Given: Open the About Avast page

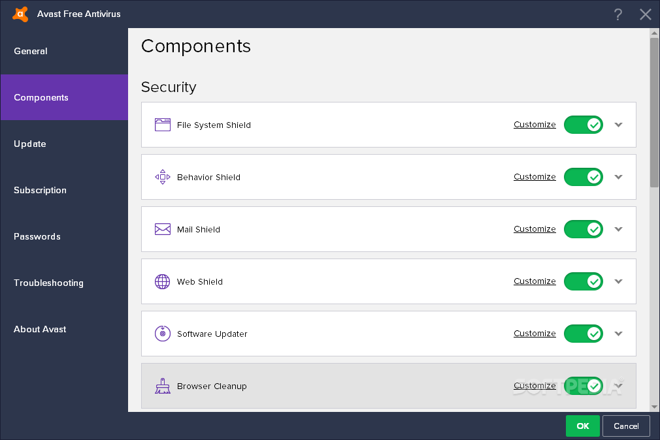Looking at the screenshot, I should 64,329.
